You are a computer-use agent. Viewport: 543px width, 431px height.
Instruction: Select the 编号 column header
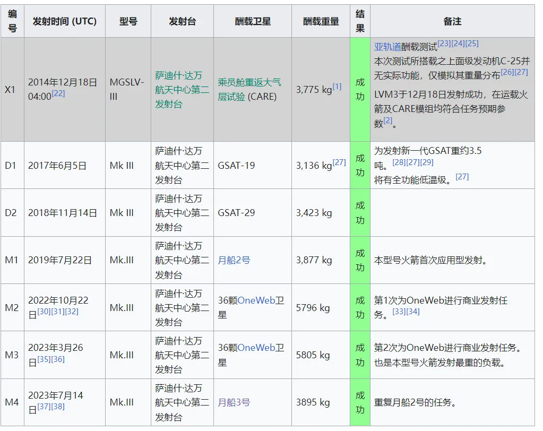[12, 21]
